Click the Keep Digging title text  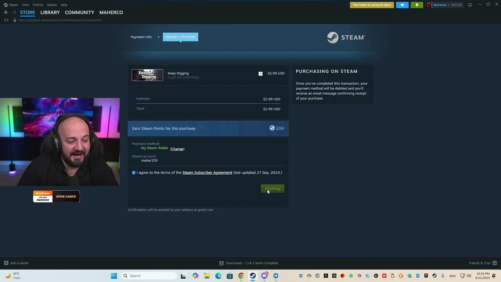point(178,73)
